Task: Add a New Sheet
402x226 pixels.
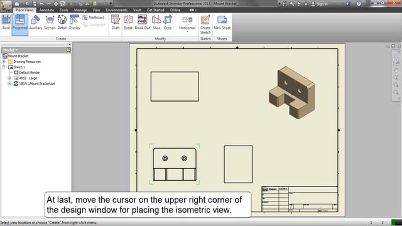Action: pyautogui.click(x=222, y=23)
